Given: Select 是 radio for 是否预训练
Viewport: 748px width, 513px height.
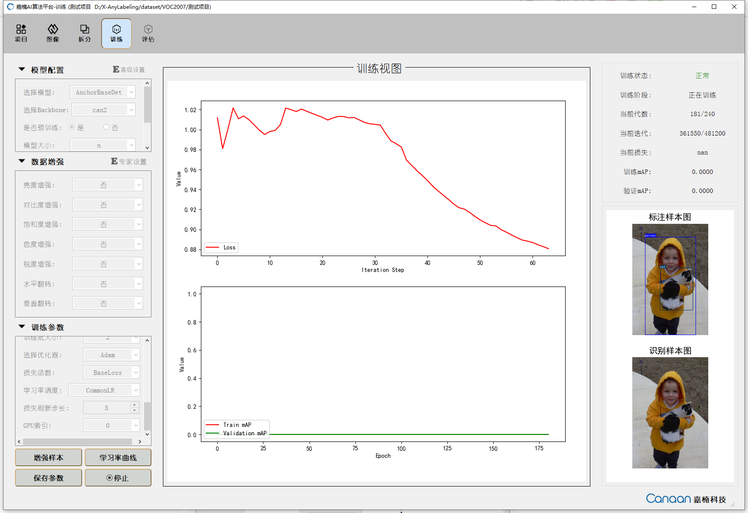Looking at the screenshot, I should (72, 127).
